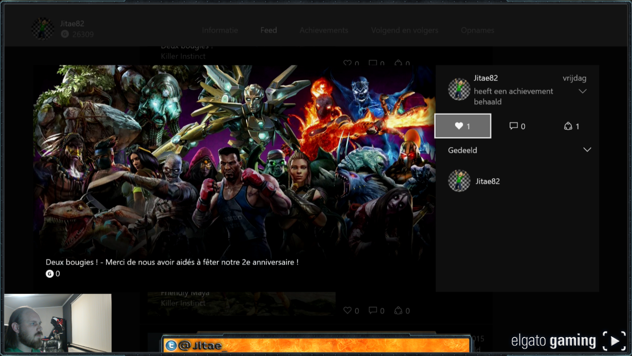The image size is (632, 356).
Task: Click the Friendly Maya Killer Instinct feed entry
Action: (x=241, y=304)
